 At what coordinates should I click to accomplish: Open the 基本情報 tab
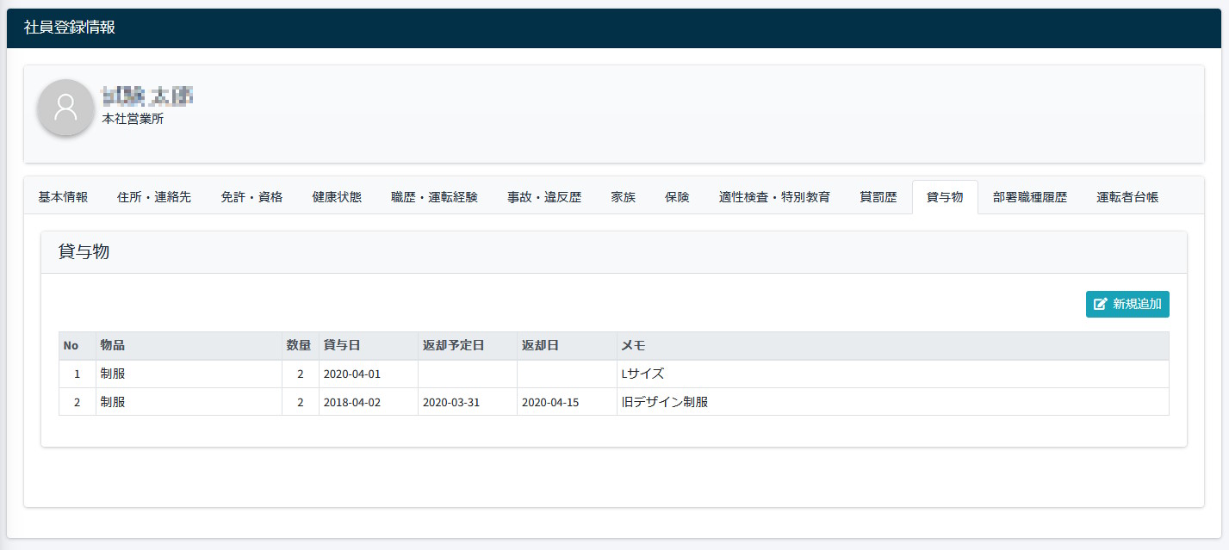point(63,197)
